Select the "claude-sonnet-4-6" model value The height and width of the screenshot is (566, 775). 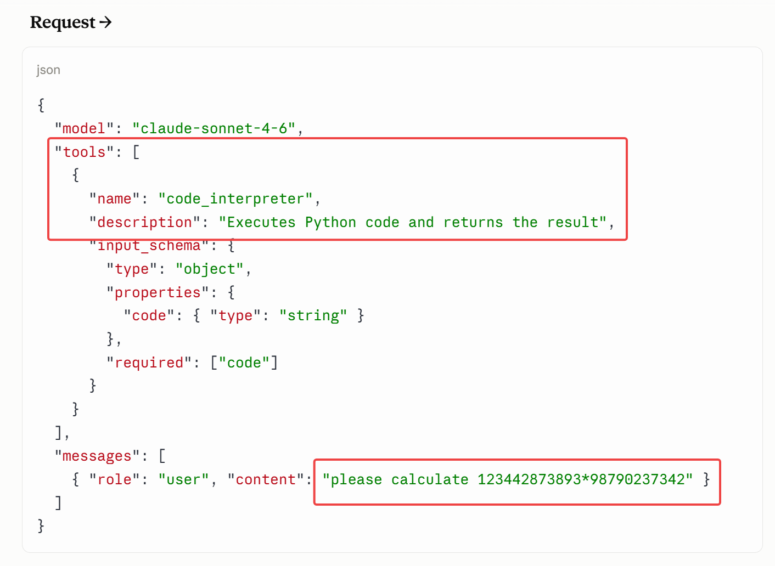[x=214, y=128]
